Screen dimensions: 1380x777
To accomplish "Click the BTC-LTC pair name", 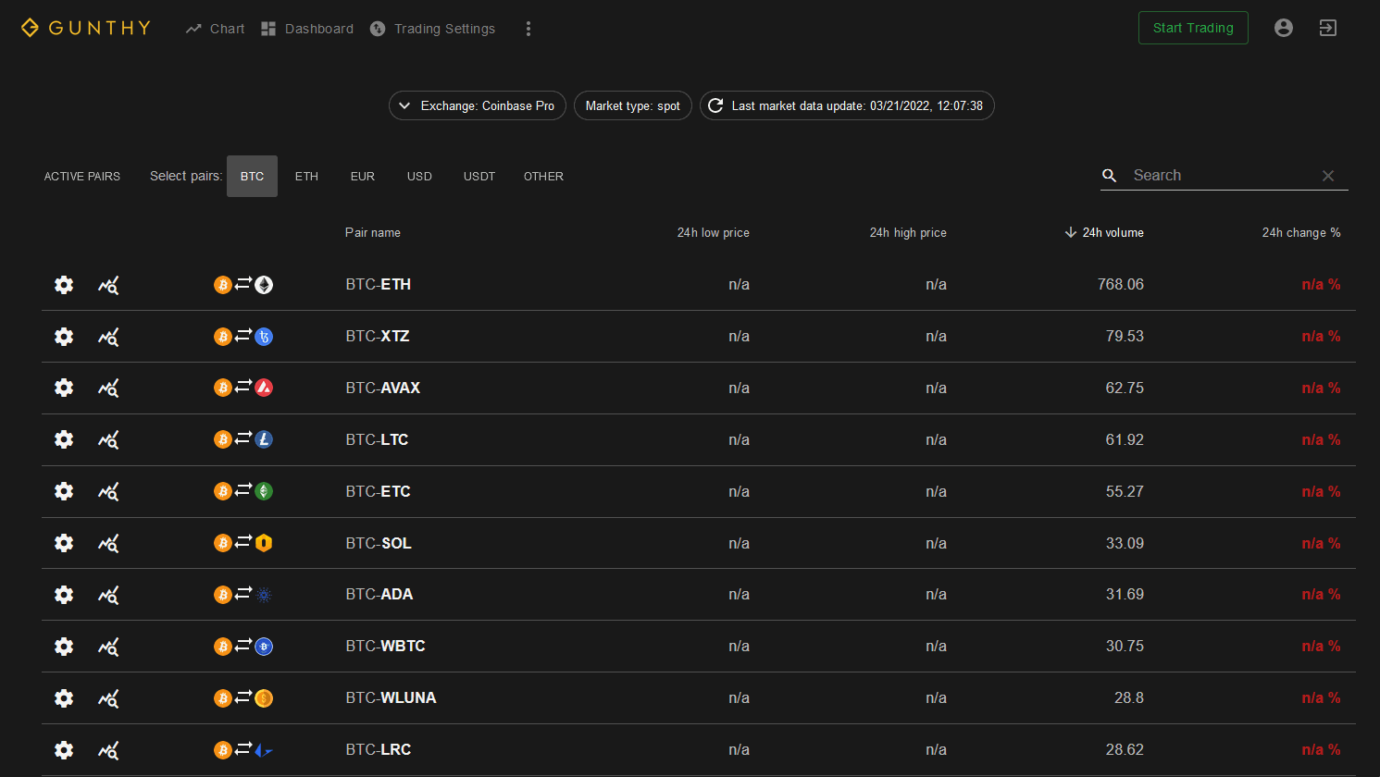I will [x=377, y=440].
